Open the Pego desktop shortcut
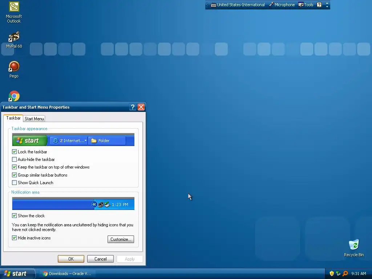 click(14, 69)
